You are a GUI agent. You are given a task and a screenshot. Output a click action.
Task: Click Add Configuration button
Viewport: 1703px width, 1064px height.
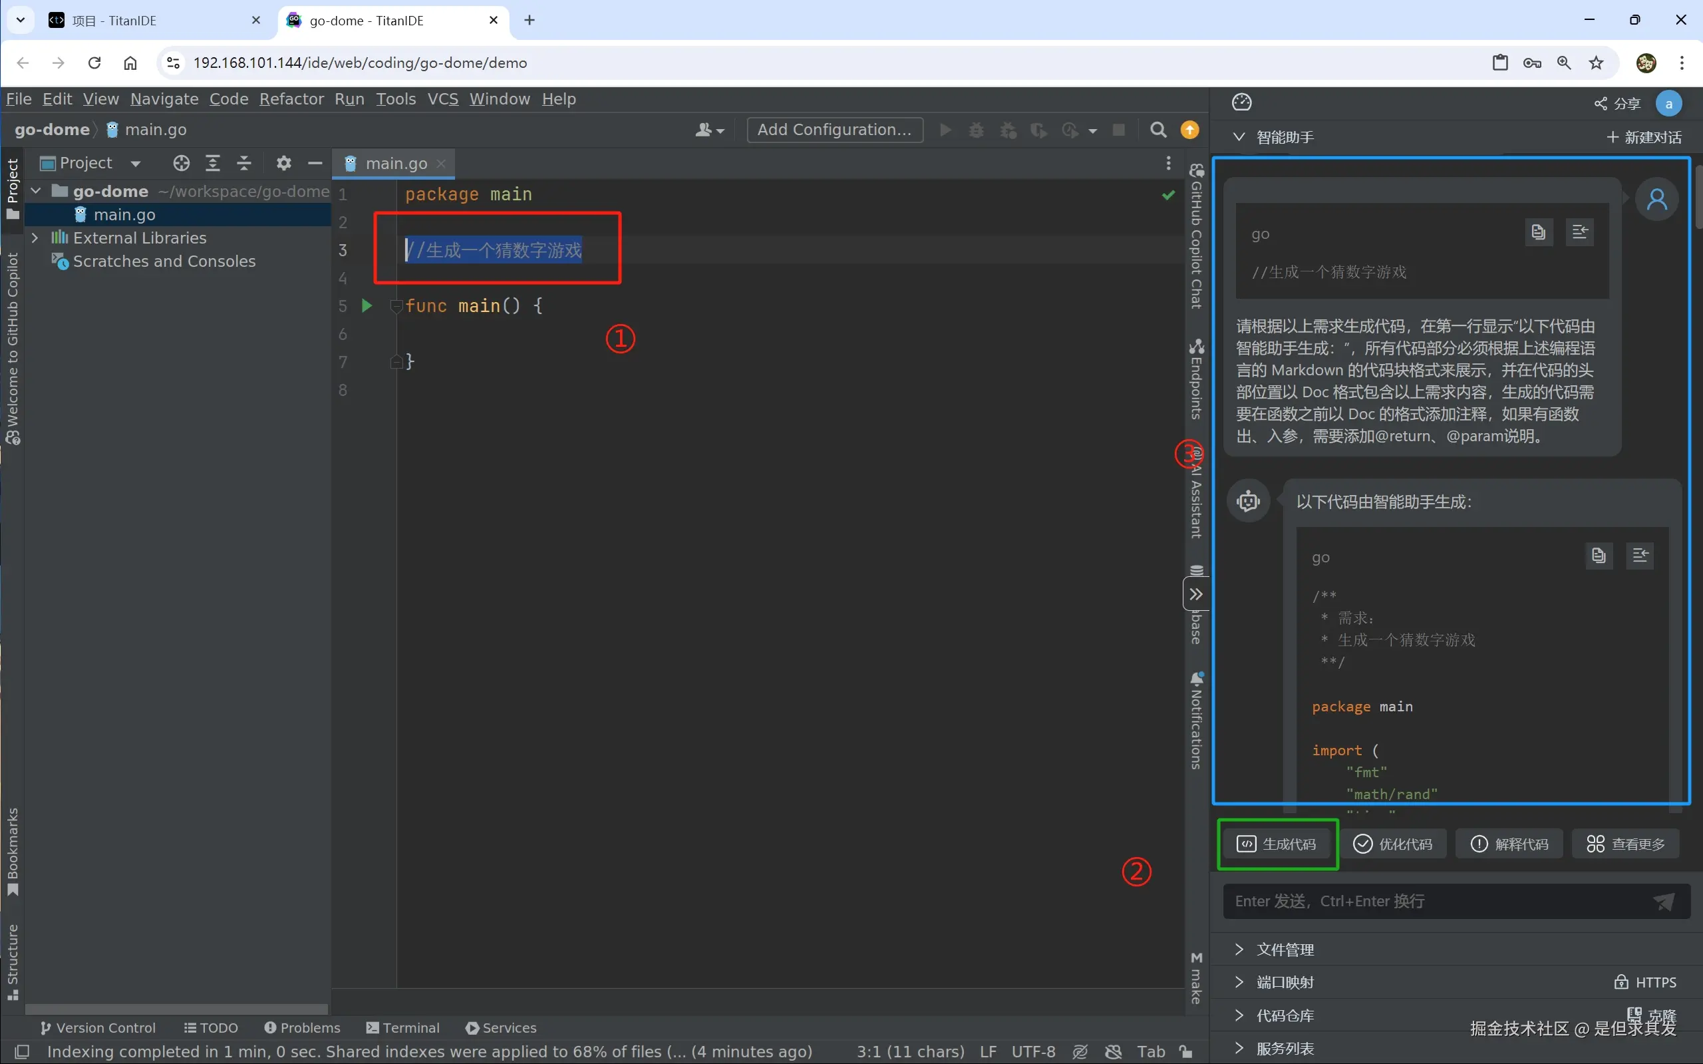(834, 130)
